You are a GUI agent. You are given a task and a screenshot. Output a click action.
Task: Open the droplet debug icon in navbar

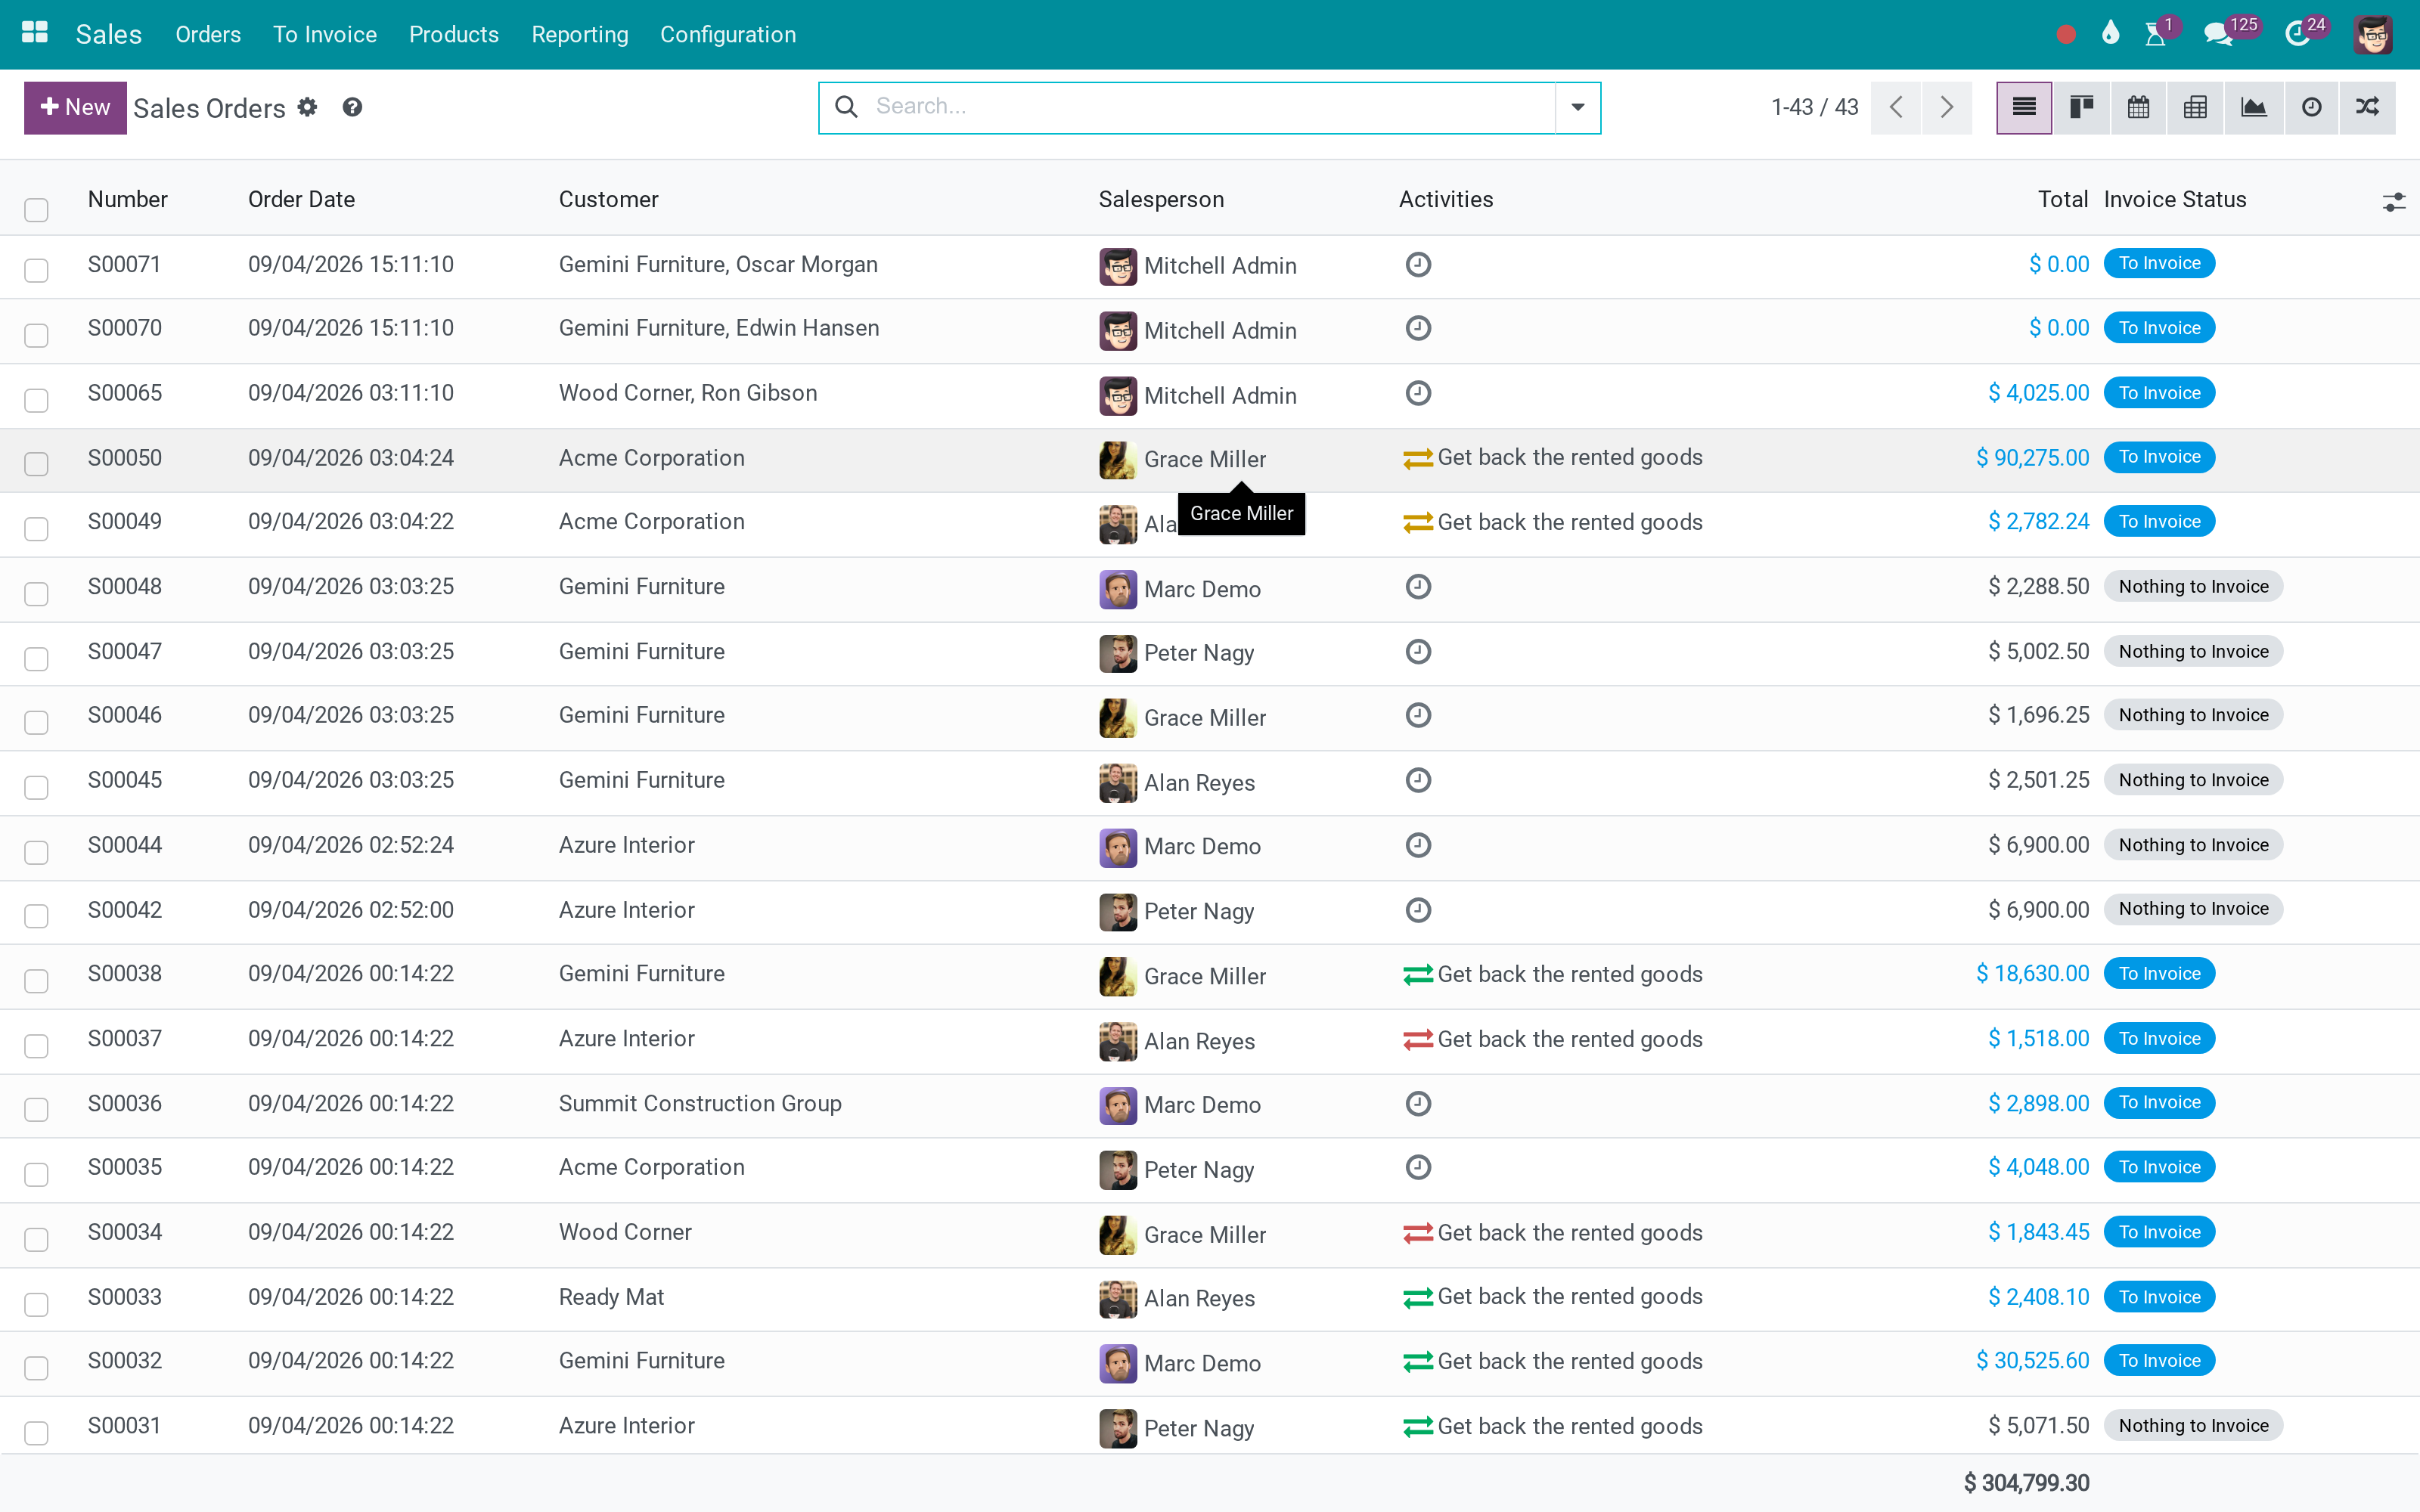pos(2110,34)
